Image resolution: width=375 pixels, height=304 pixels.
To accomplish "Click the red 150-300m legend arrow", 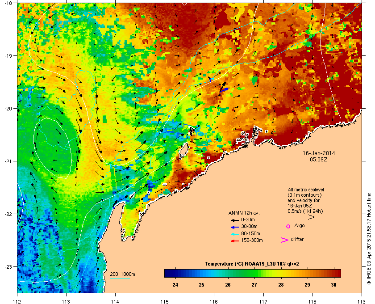I will click(x=235, y=241).
